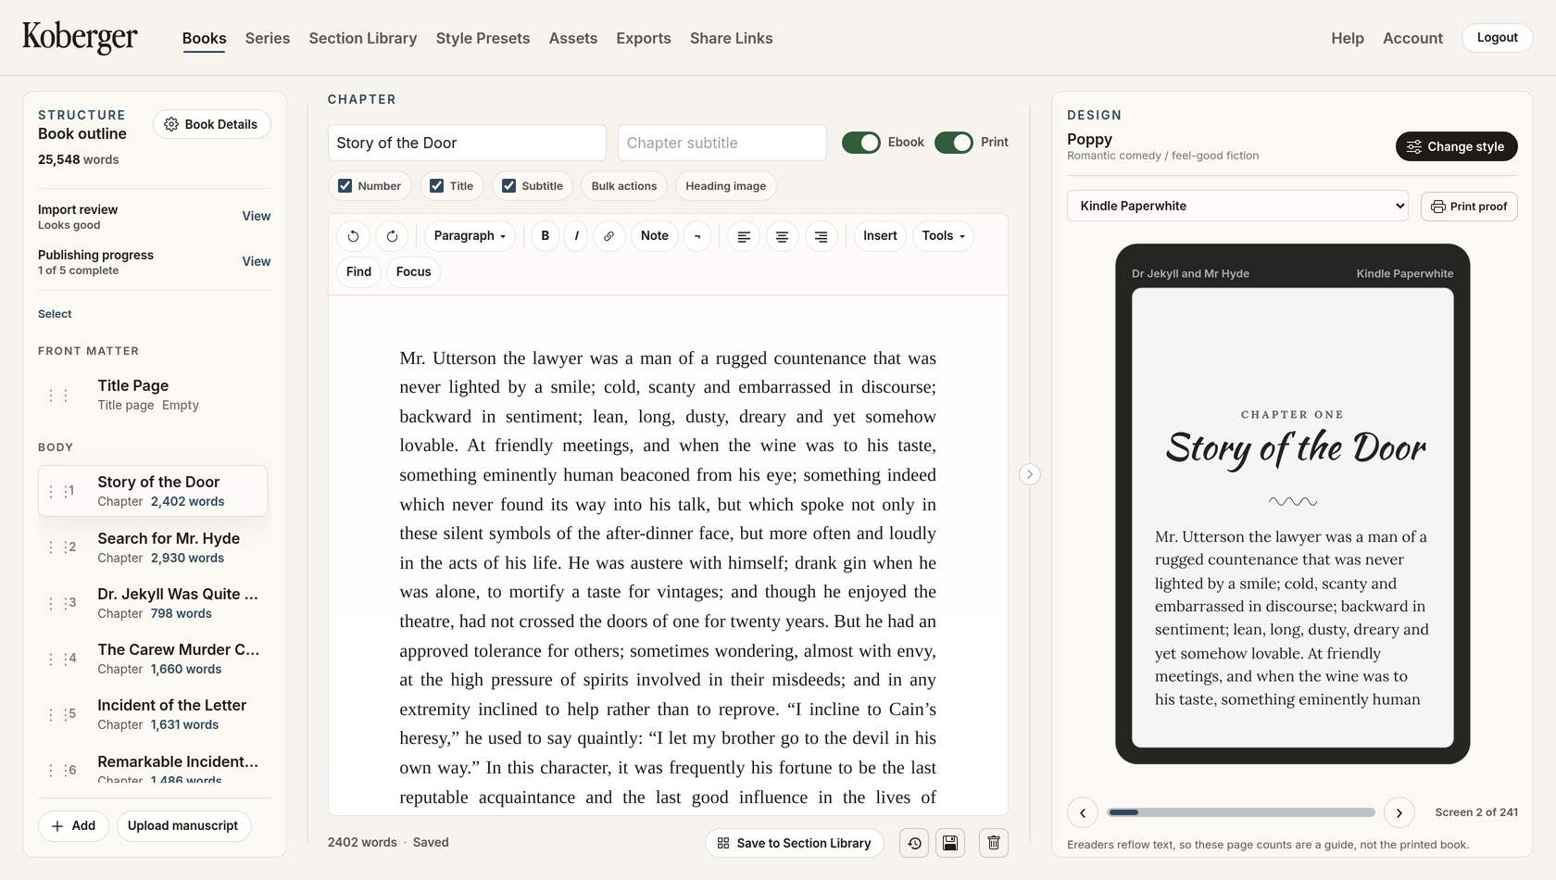Open the Paragraph style dropdown

tap(470, 236)
